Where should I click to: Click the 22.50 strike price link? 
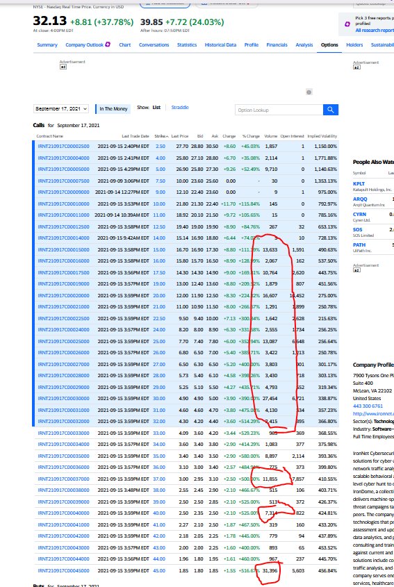click(x=159, y=319)
